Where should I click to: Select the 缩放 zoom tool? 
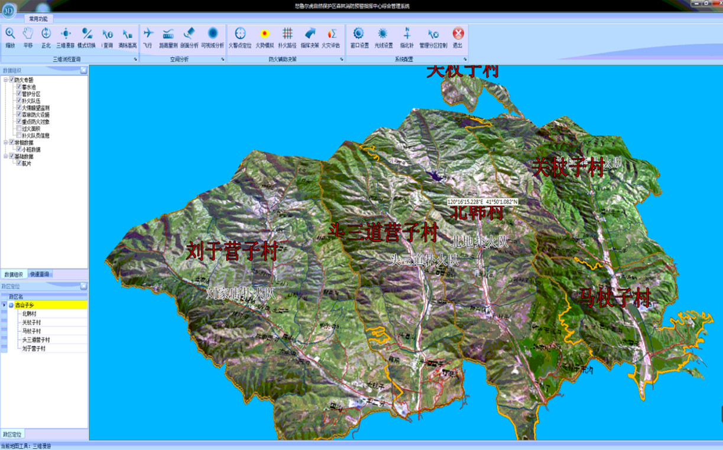10,37
